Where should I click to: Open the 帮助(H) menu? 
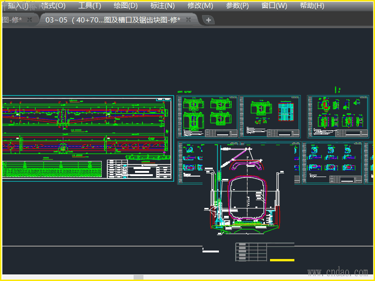[x=312, y=6]
